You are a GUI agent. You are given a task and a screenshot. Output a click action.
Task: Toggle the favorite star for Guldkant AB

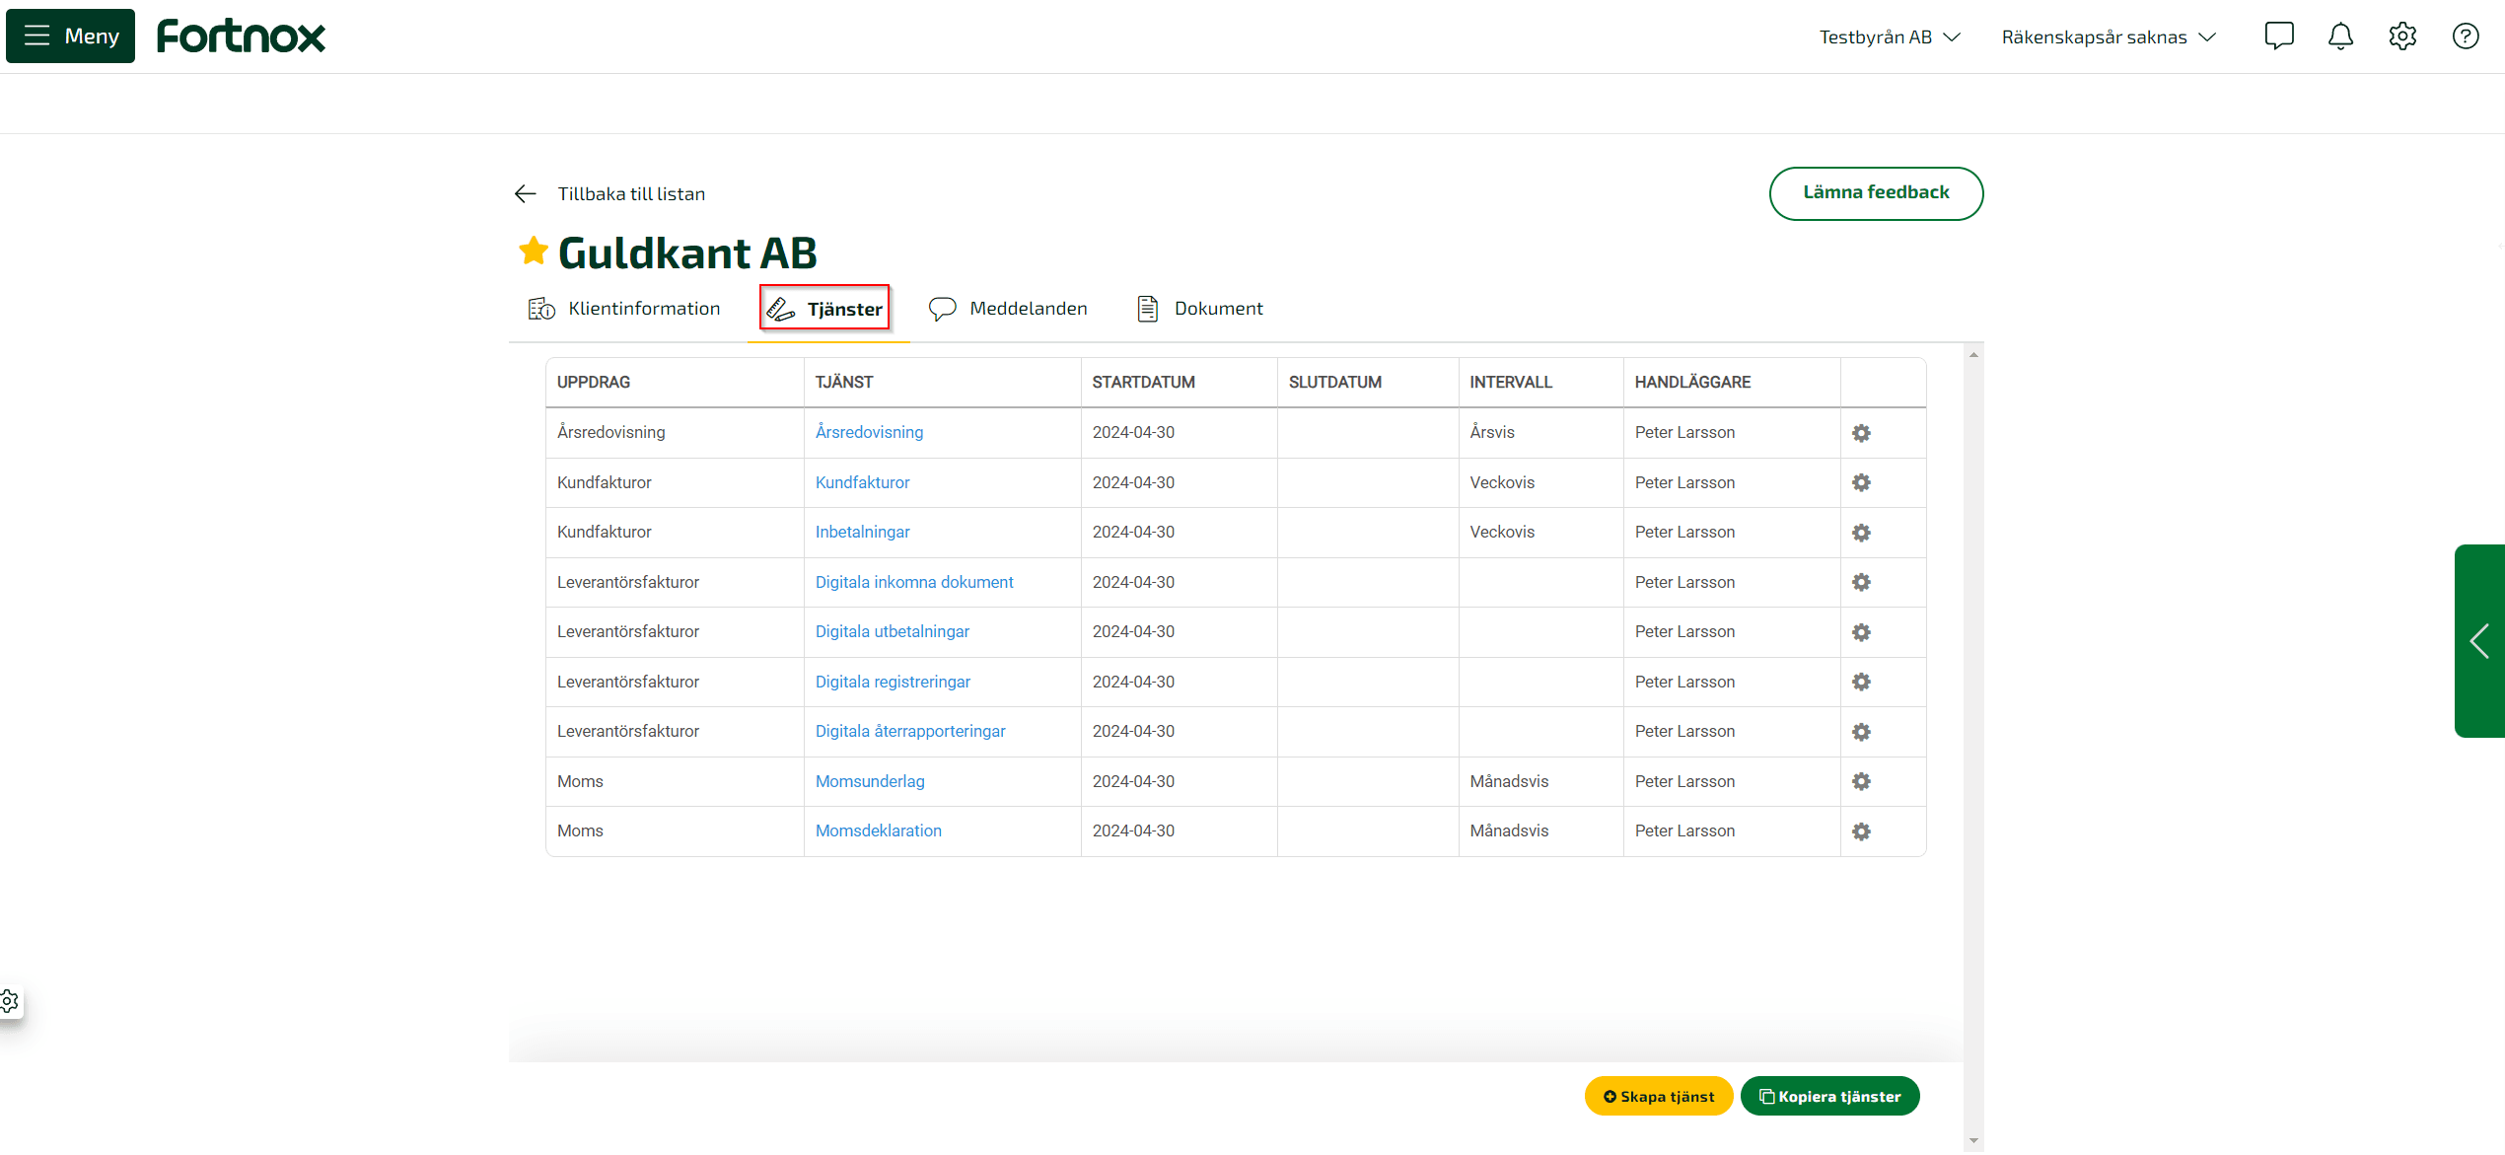[x=534, y=251]
